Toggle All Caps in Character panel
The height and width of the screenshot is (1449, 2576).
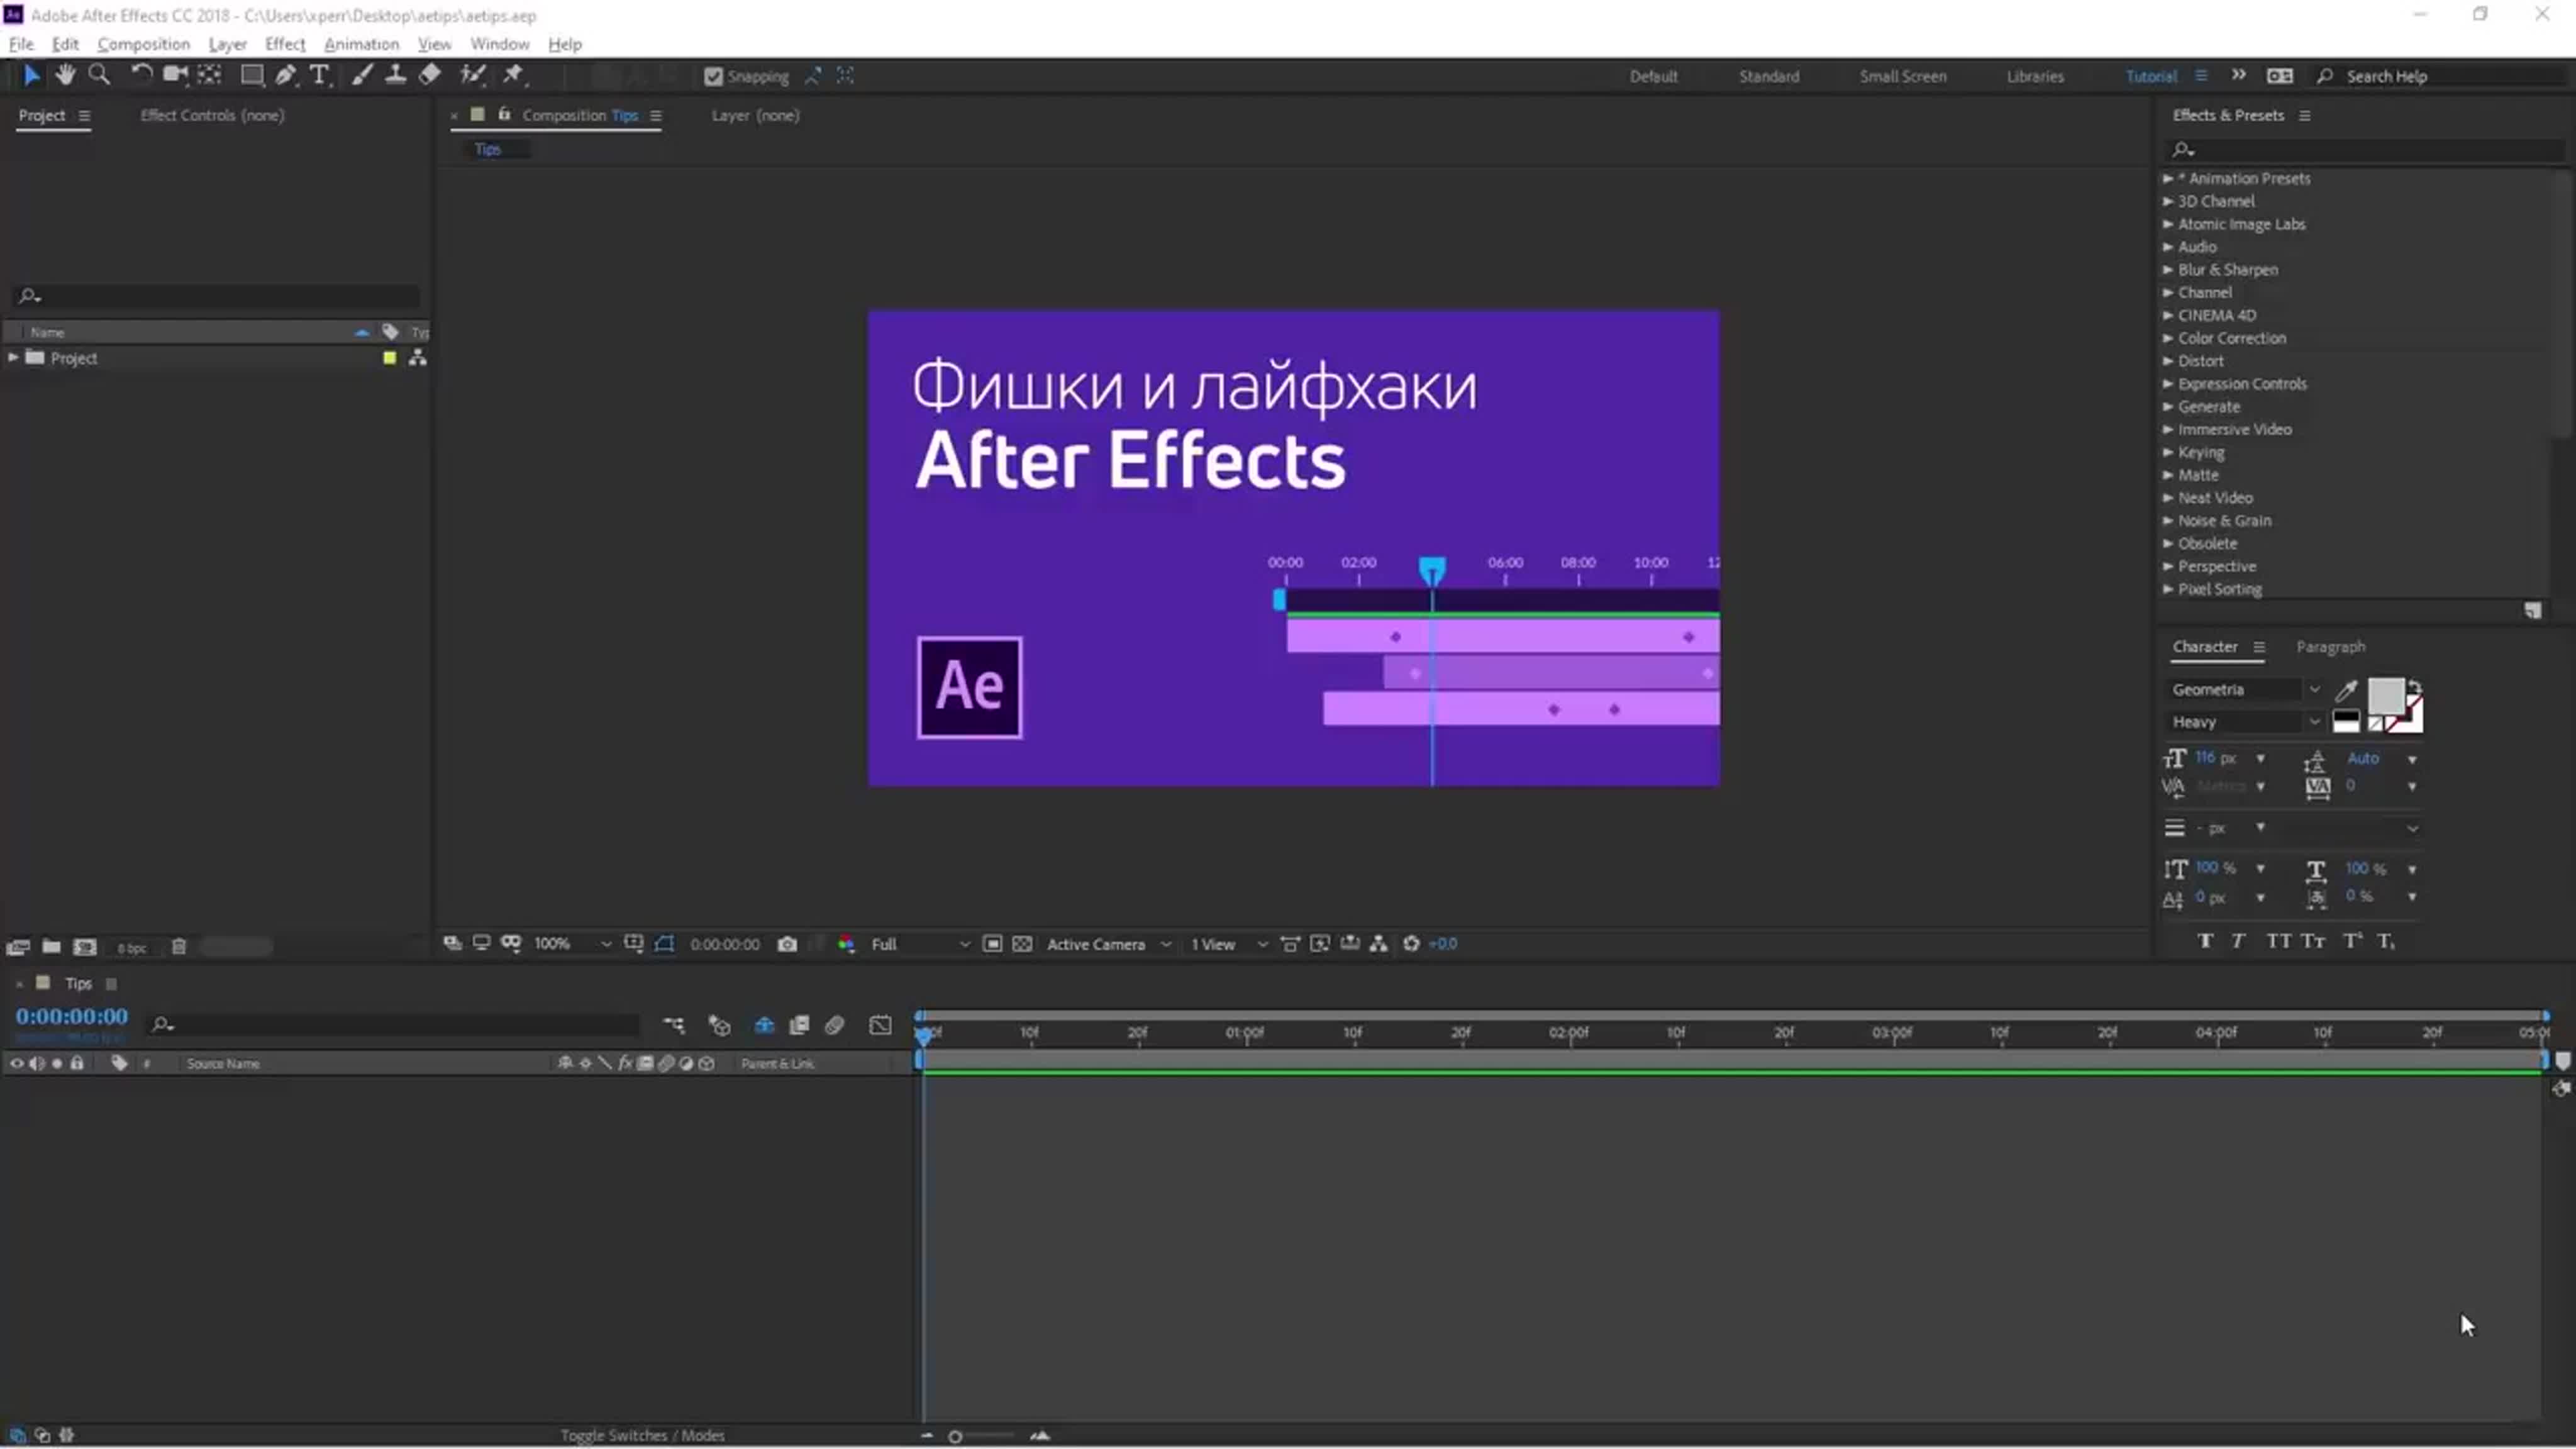pos(2279,941)
